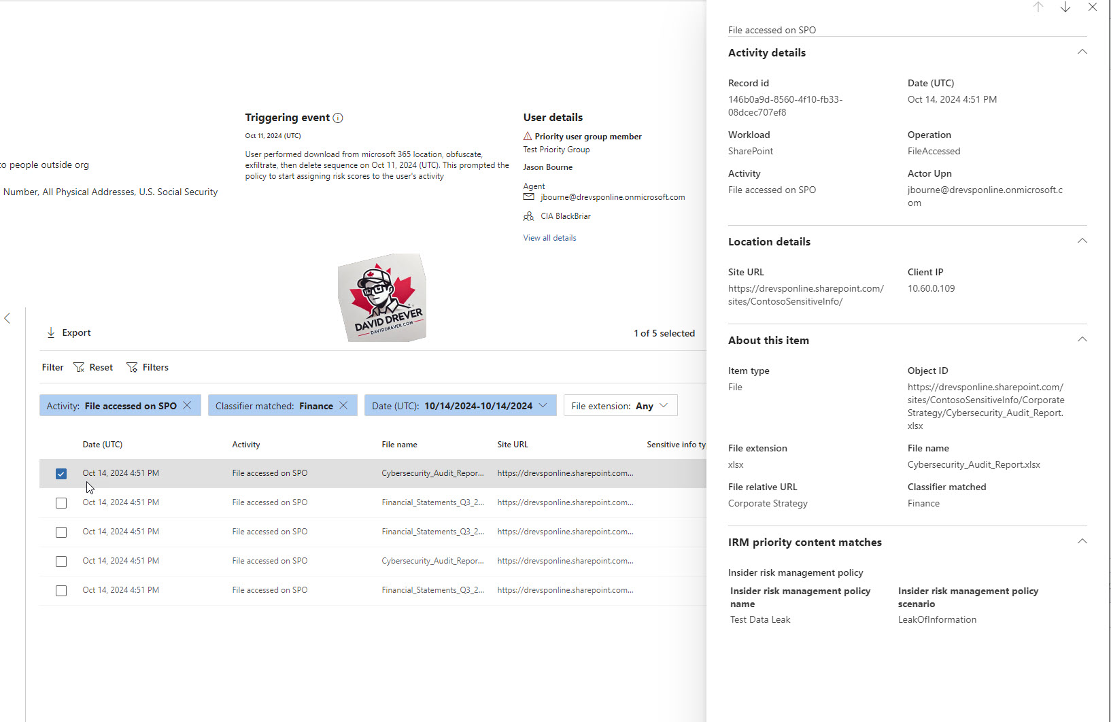Click the Priority user group warning icon
The width and height of the screenshot is (1111, 722).
pos(528,136)
